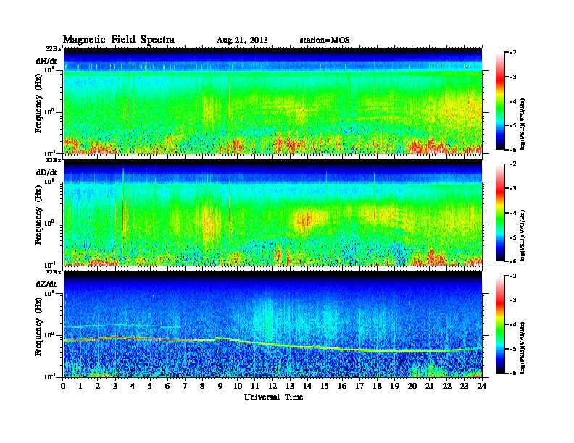Click the hour "24" tick label

(x=482, y=386)
